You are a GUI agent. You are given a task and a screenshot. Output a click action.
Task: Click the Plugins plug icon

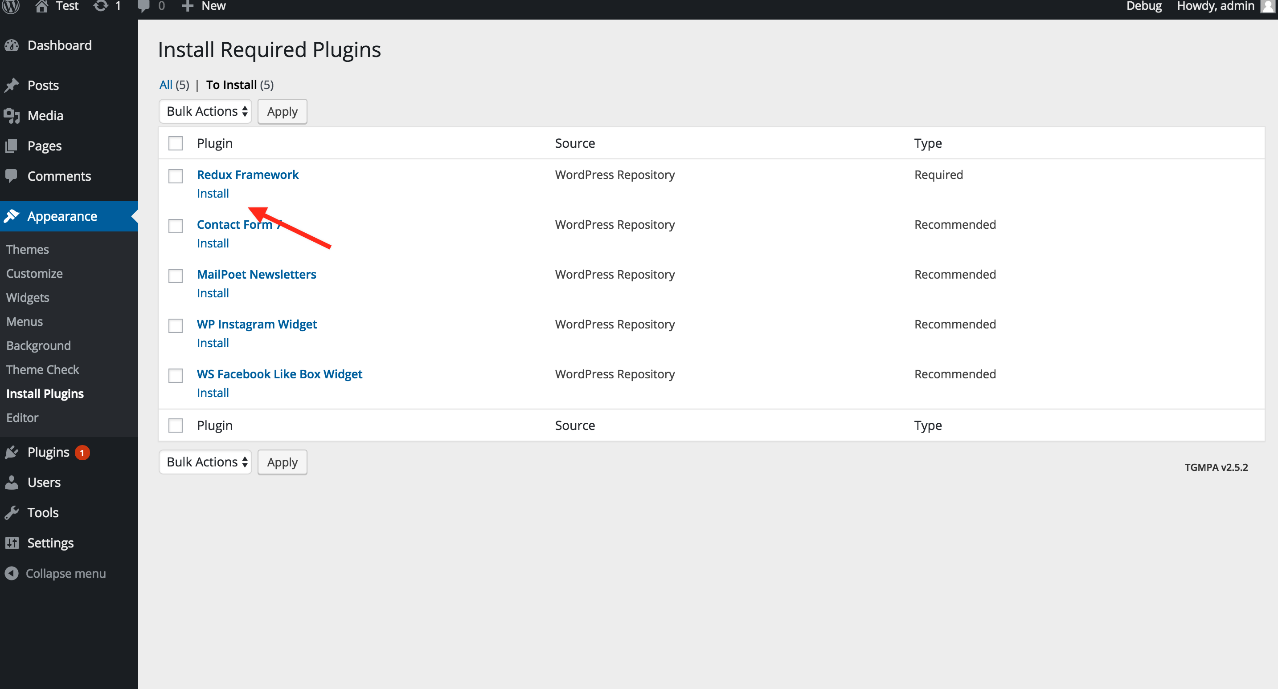pyautogui.click(x=12, y=452)
